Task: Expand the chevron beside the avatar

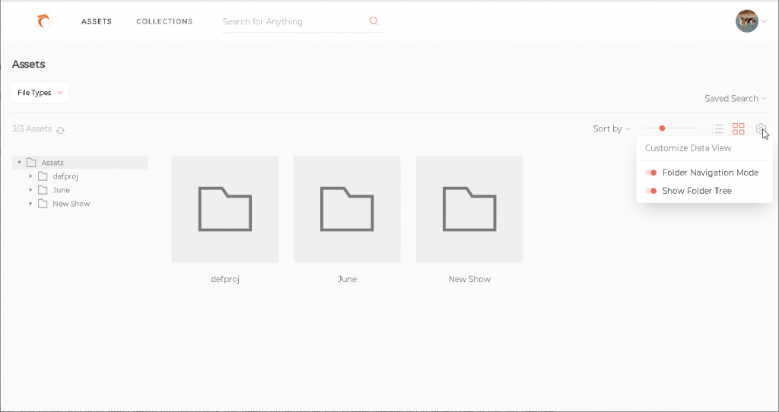Action: [x=764, y=21]
